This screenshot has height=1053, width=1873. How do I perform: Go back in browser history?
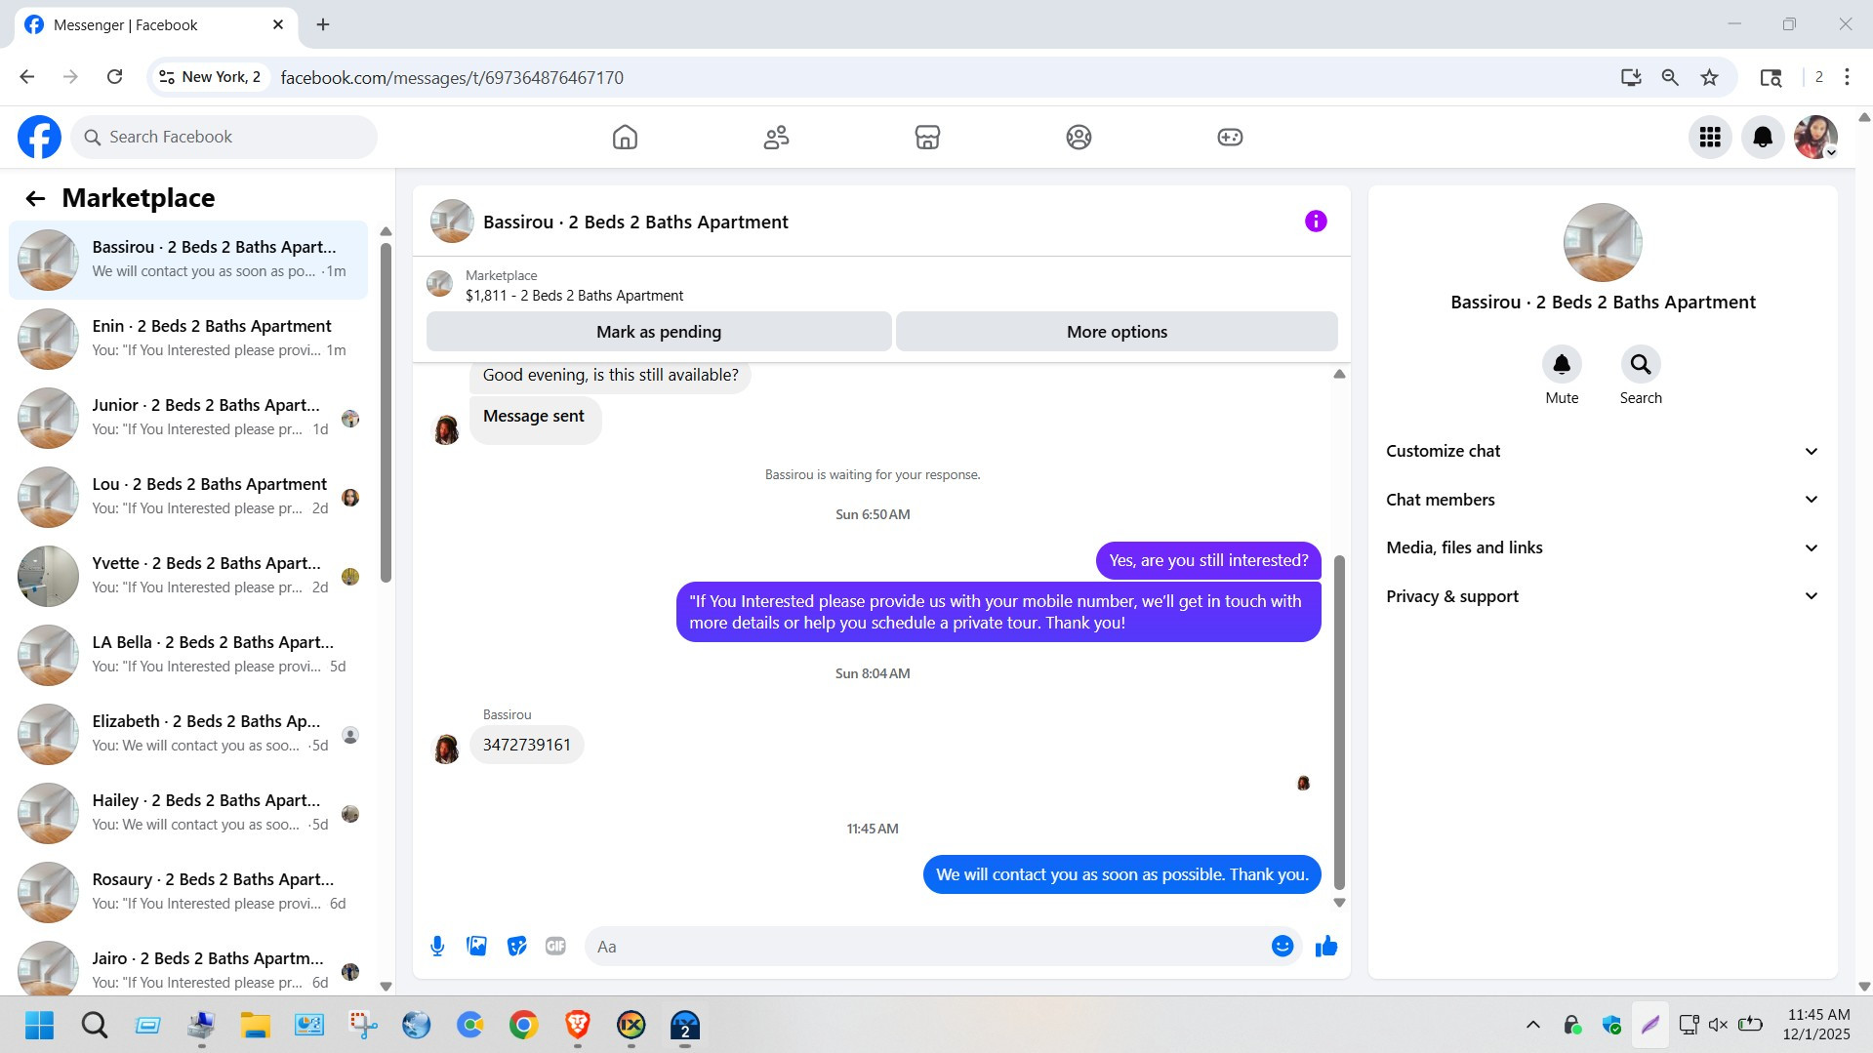27,77
